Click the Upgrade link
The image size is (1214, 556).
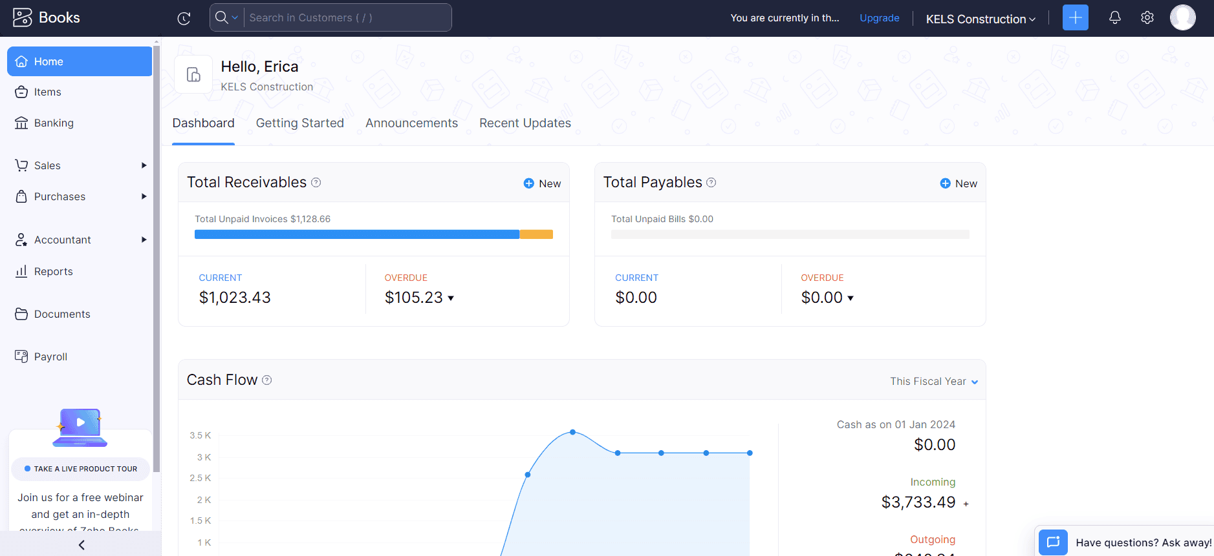coord(879,18)
